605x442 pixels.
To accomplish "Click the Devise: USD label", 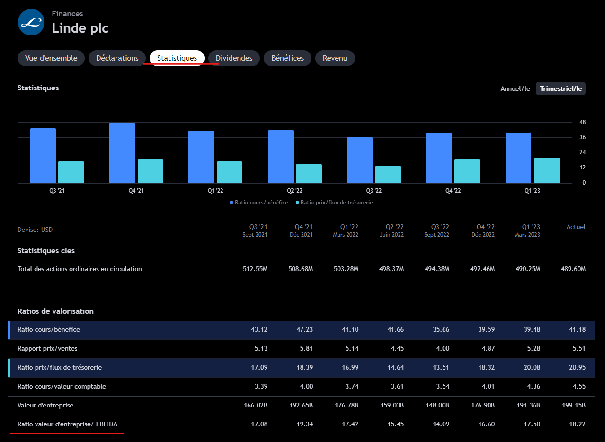I will (x=35, y=230).
